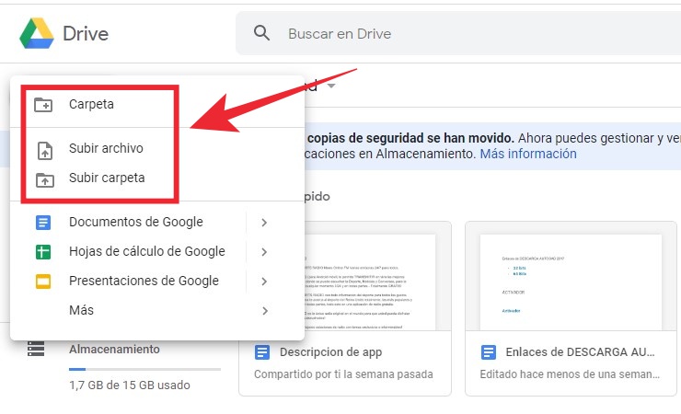Select Subir archivo menu entry
681x414 pixels.
point(106,148)
